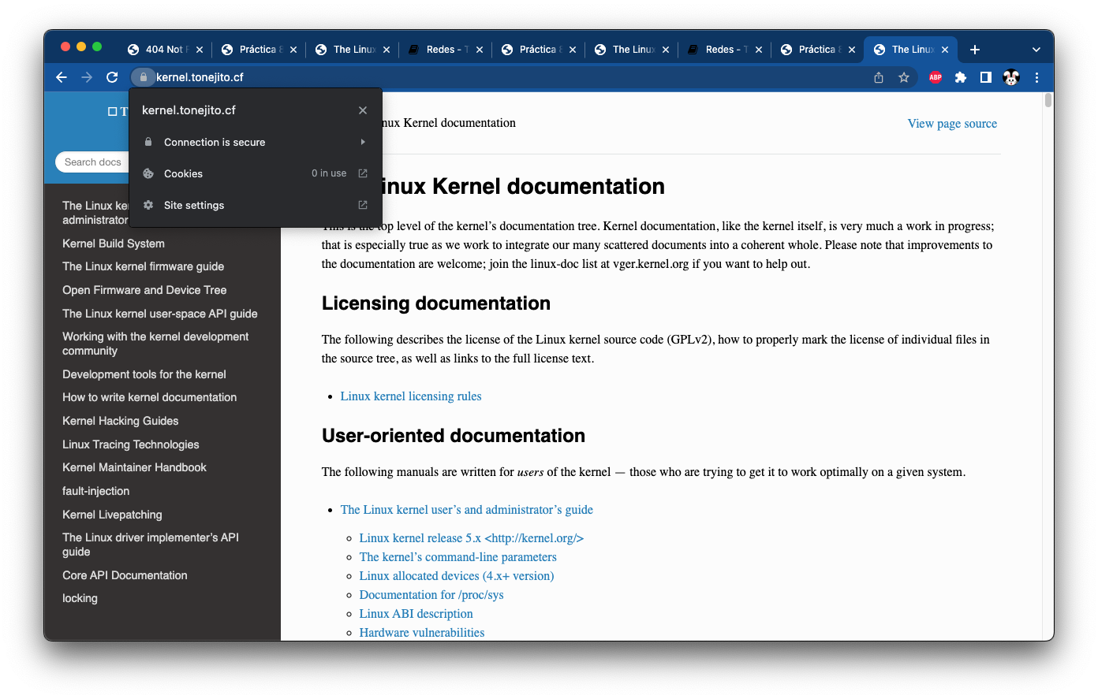Toggle the browser side panel icon
This screenshot has width=1098, height=699.
[985, 77]
